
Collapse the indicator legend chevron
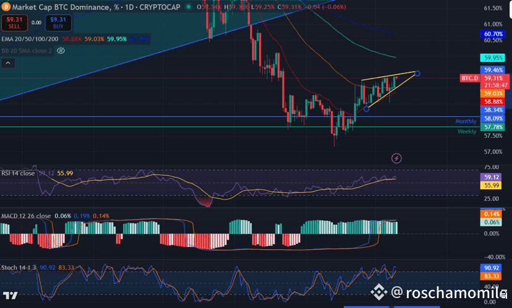(8, 63)
